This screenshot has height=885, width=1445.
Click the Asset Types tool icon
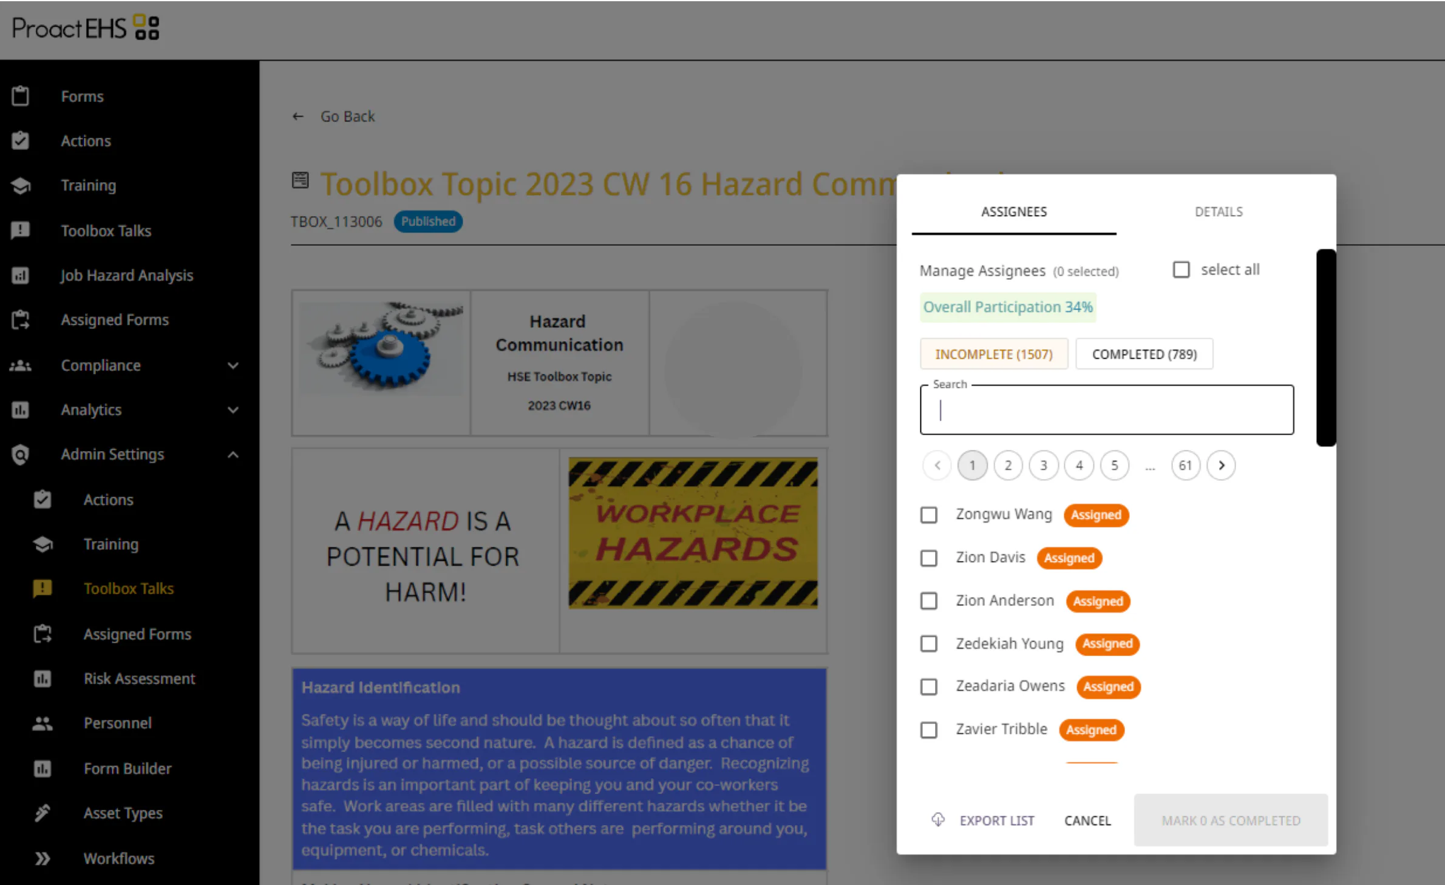tap(42, 813)
